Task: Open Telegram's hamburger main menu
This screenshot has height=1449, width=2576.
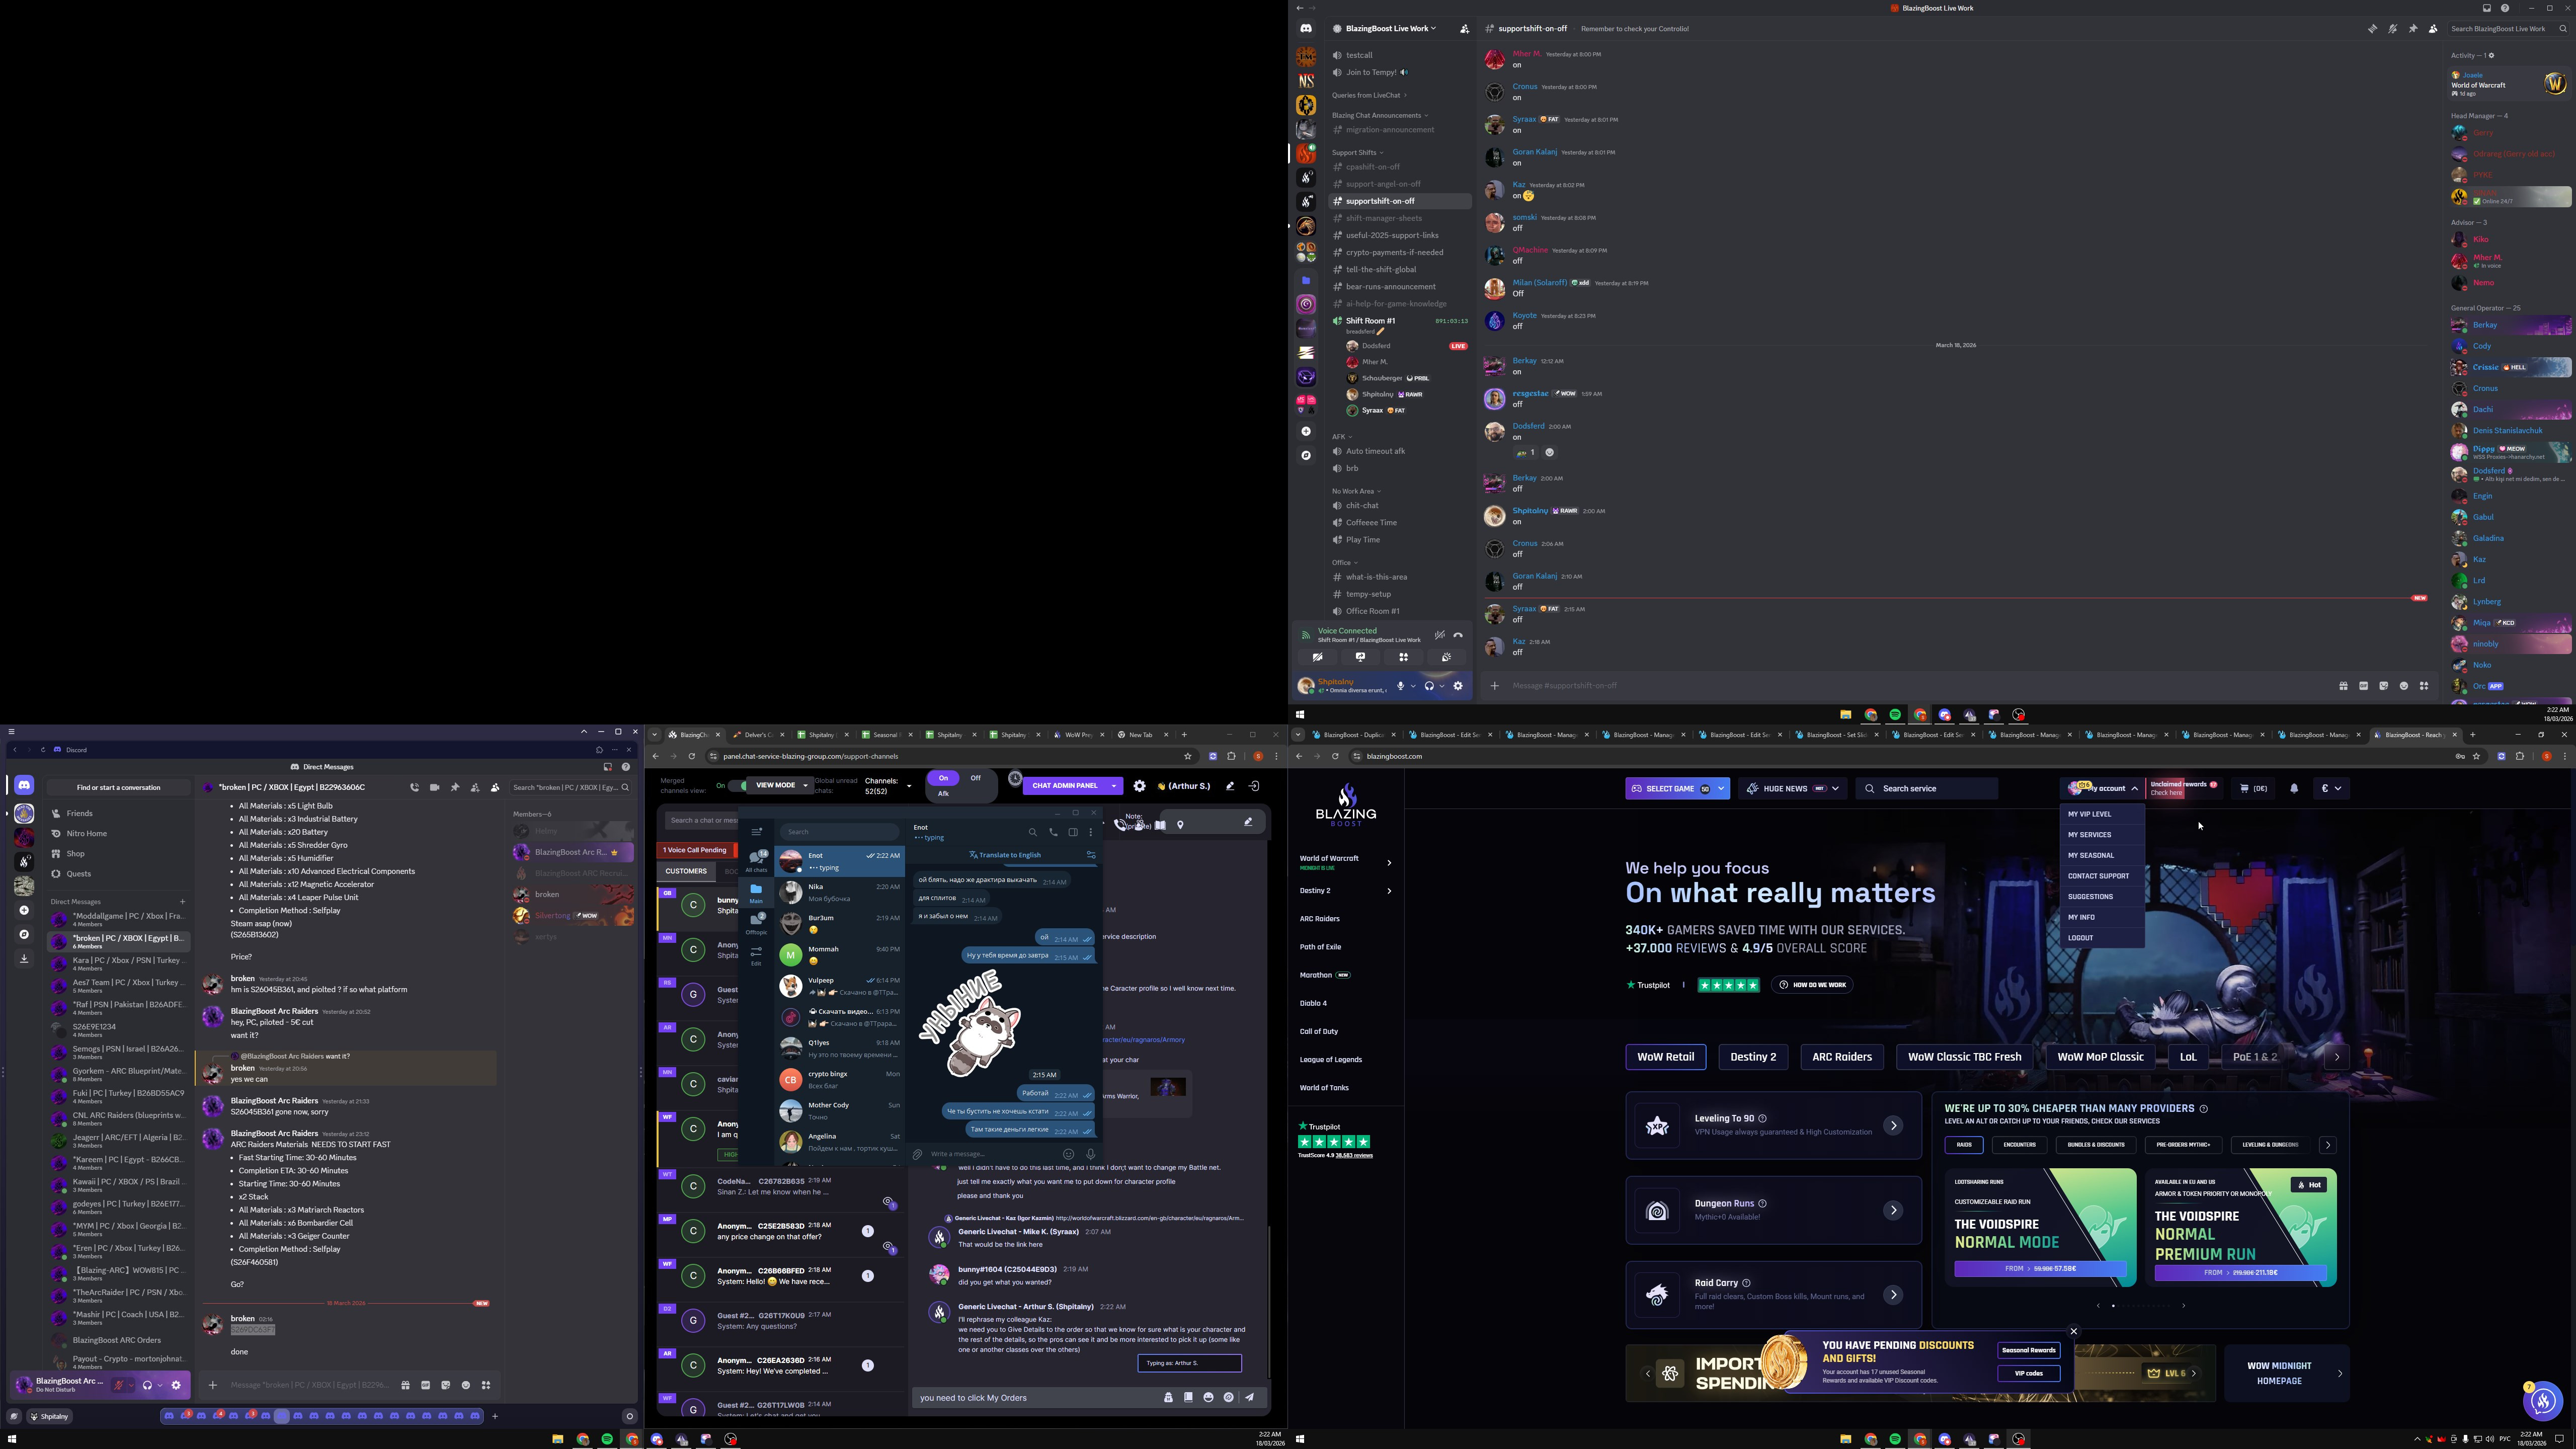Action: tap(756, 832)
